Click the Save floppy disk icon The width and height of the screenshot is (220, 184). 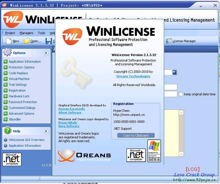coord(49,41)
